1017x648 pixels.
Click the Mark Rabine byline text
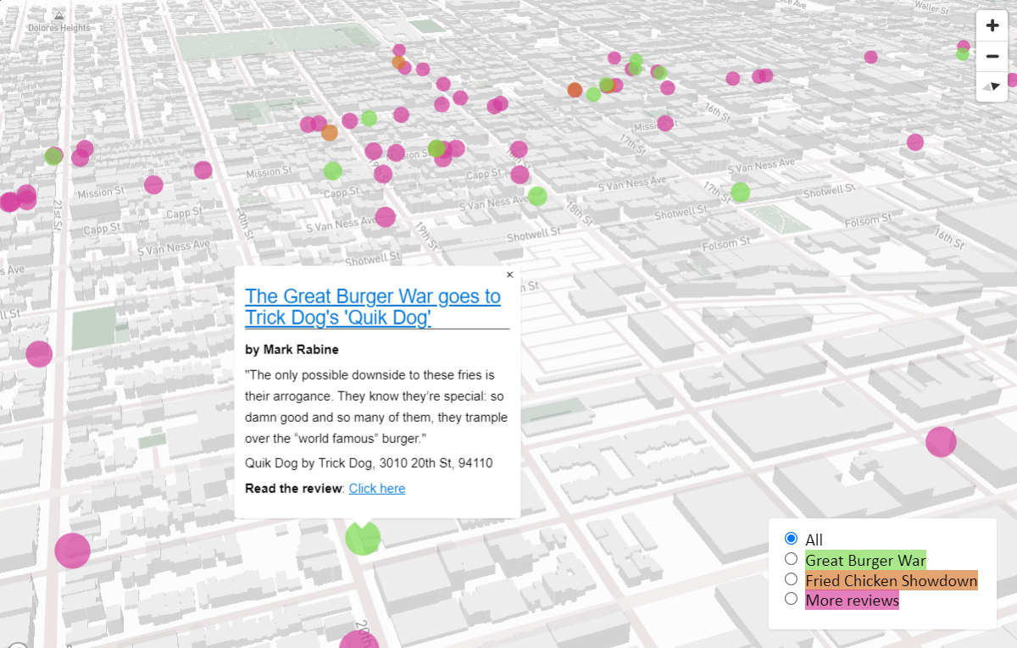[292, 349]
